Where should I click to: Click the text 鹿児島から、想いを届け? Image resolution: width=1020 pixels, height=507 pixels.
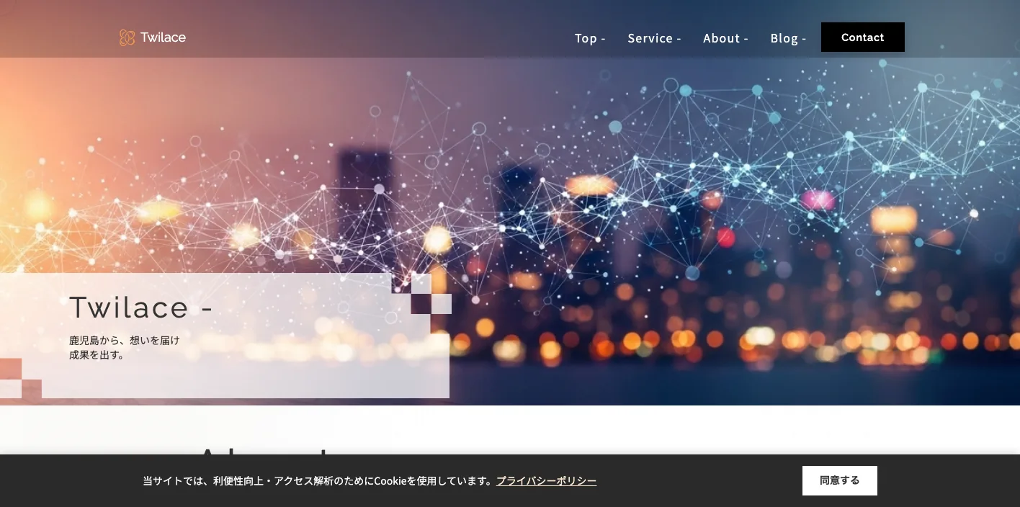tap(125, 340)
